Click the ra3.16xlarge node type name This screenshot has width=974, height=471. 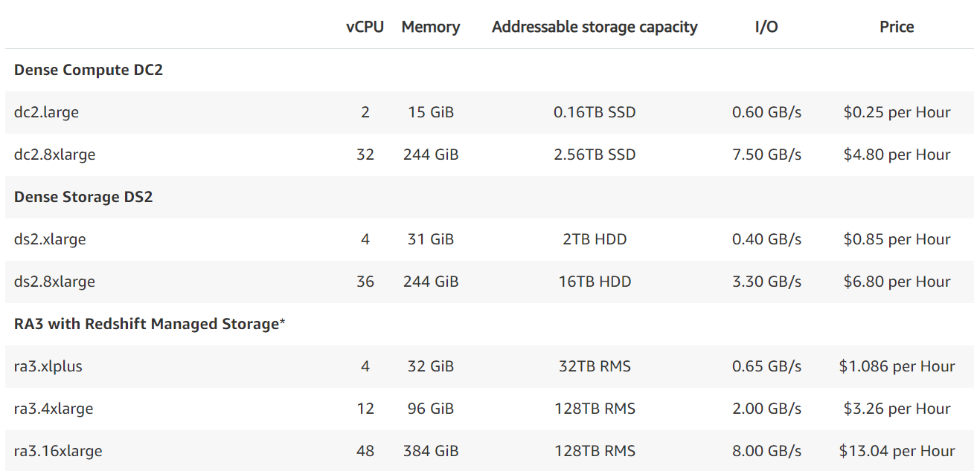point(58,452)
